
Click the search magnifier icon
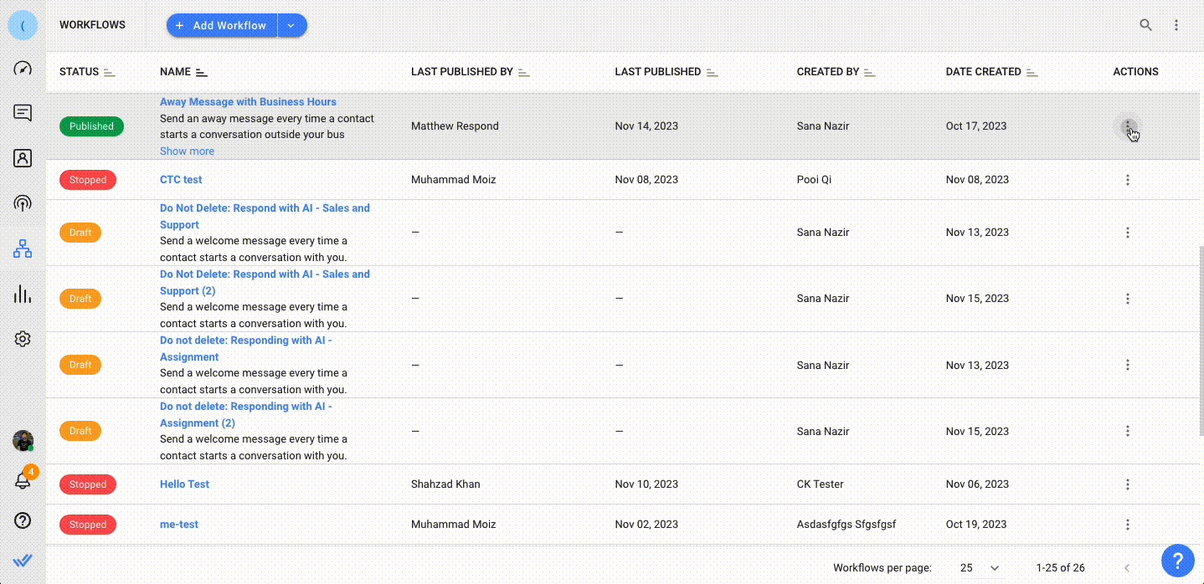pyautogui.click(x=1145, y=25)
